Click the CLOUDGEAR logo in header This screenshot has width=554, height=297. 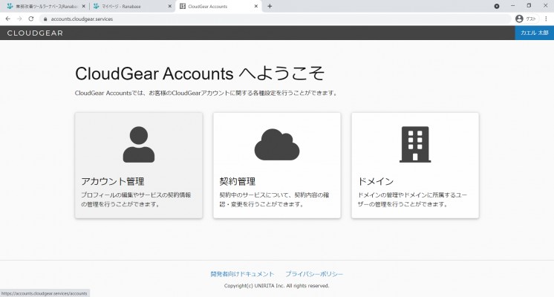[x=35, y=33]
